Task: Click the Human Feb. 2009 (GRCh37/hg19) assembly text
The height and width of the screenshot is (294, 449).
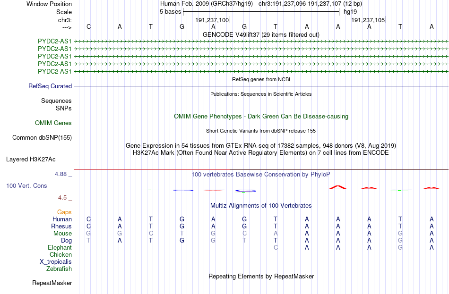Action: pos(207,4)
